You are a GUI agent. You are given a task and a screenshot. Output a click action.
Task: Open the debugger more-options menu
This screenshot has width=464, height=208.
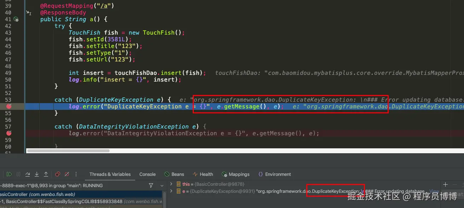tap(76, 174)
